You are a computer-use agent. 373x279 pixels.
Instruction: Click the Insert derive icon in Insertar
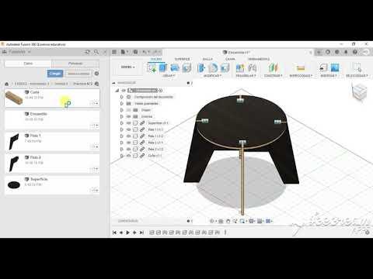(323, 68)
